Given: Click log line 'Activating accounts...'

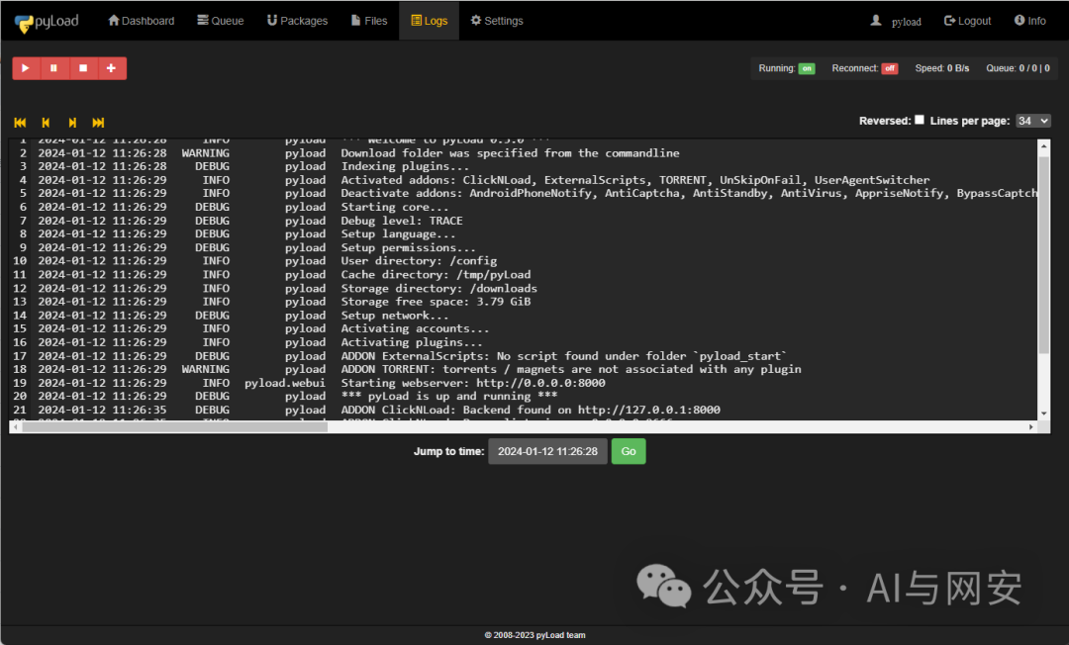Looking at the screenshot, I should click(415, 328).
